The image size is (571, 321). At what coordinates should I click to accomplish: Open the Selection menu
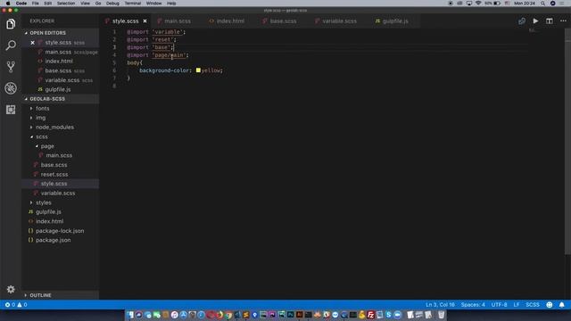(x=66, y=4)
